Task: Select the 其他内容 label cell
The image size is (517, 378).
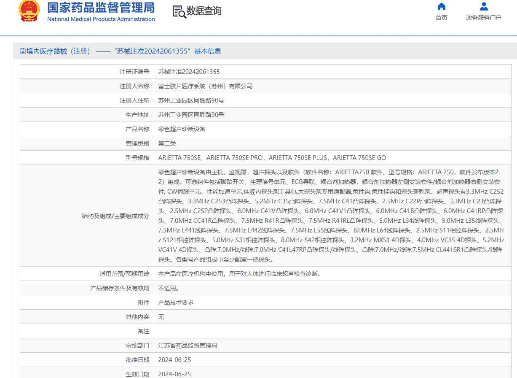Action: [x=87, y=317]
